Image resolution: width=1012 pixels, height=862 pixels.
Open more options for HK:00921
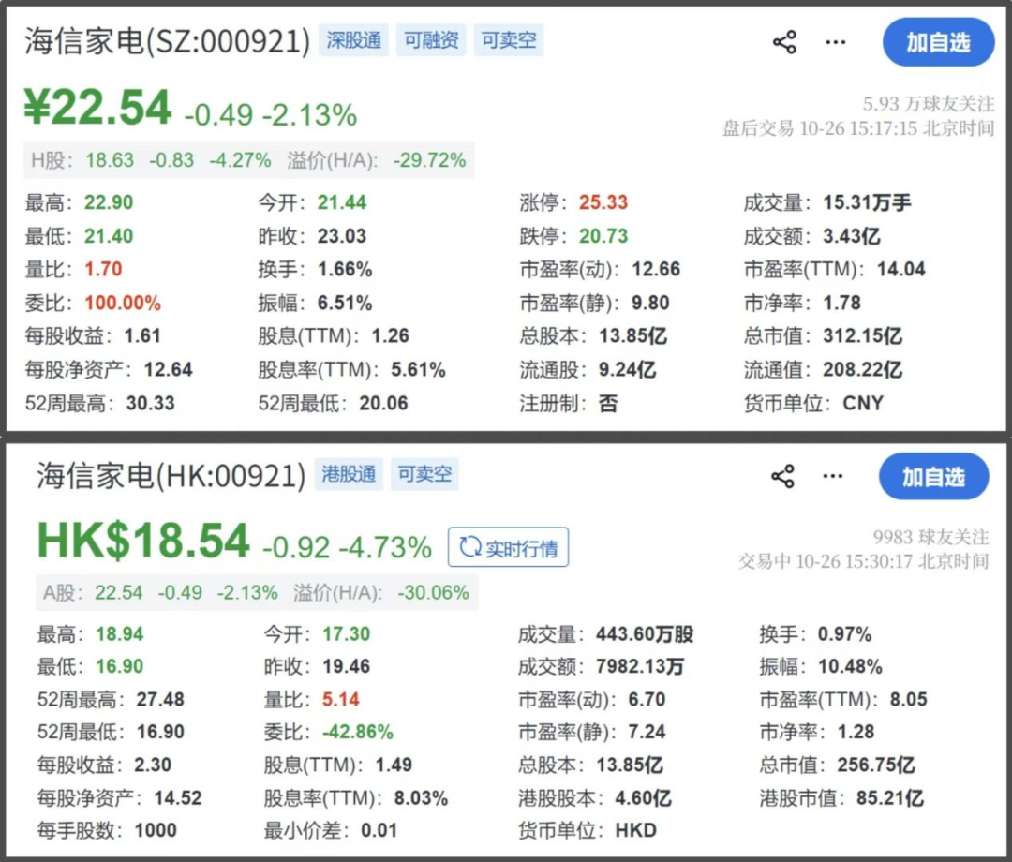coord(833,477)
